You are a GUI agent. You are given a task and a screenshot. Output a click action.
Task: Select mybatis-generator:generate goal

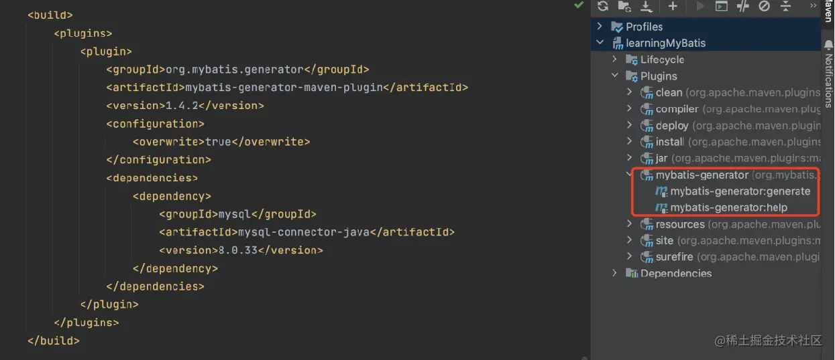coord(740,191)
